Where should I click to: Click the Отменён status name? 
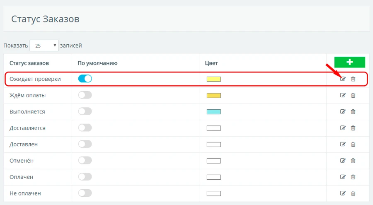pyautogui.click(x=22, y=161)
